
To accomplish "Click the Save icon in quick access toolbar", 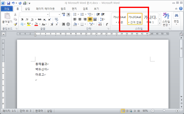I will point(9,3).
